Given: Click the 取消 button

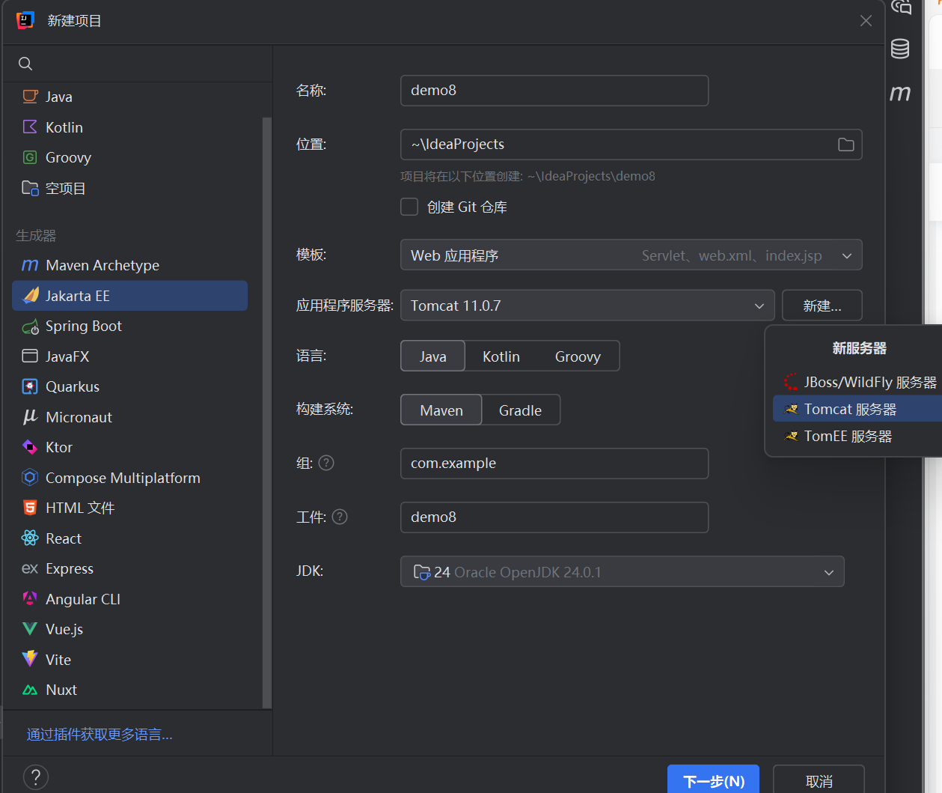Looking at the screenshot, I should tap(819, 780).
